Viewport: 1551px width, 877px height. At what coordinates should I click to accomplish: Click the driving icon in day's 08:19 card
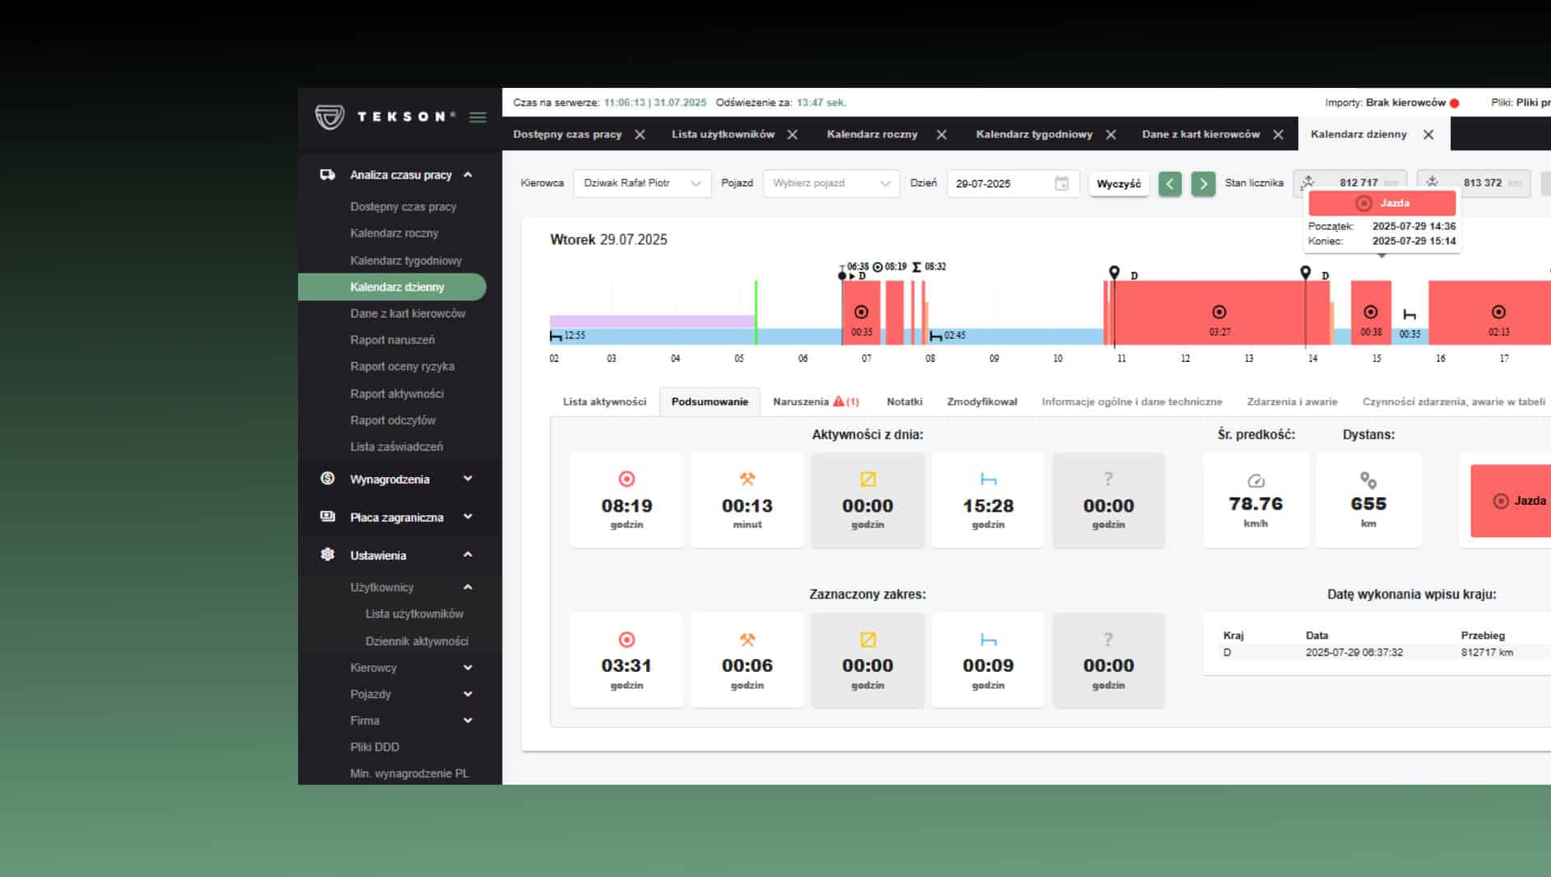click(x=626, y=479)
